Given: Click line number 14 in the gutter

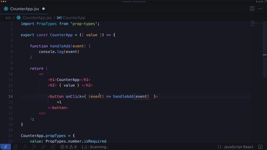Looking at the screenshot, I should (x=10, y=96).
